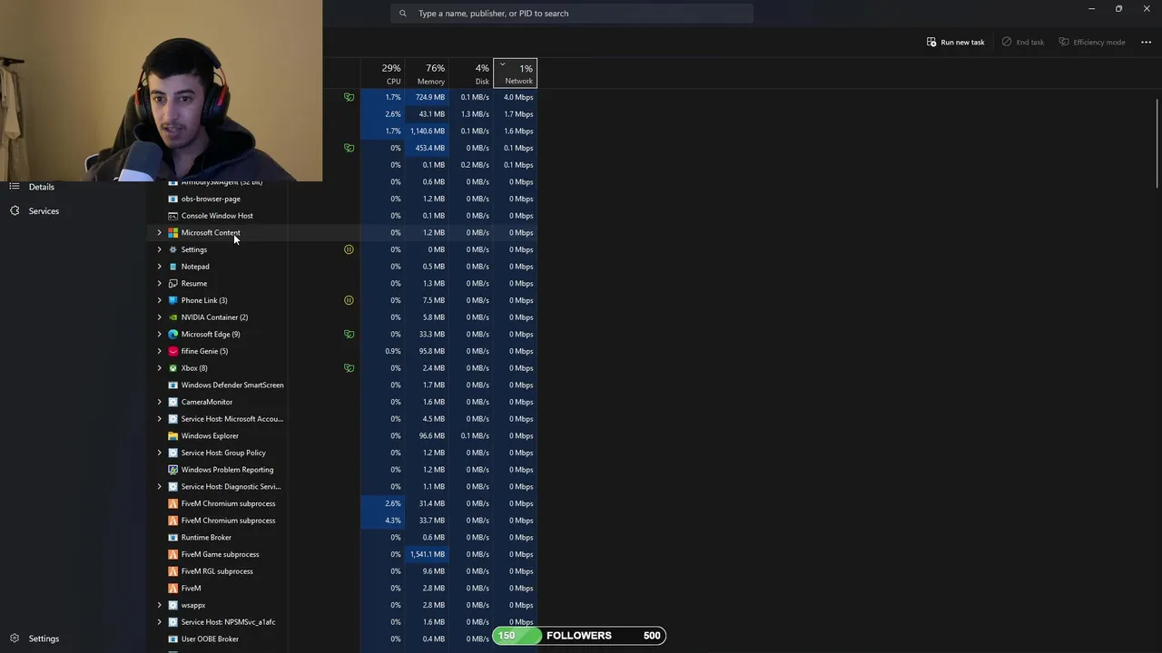Click the Resume process icon
The image size is (1162, 653).
tap(172, 283)
